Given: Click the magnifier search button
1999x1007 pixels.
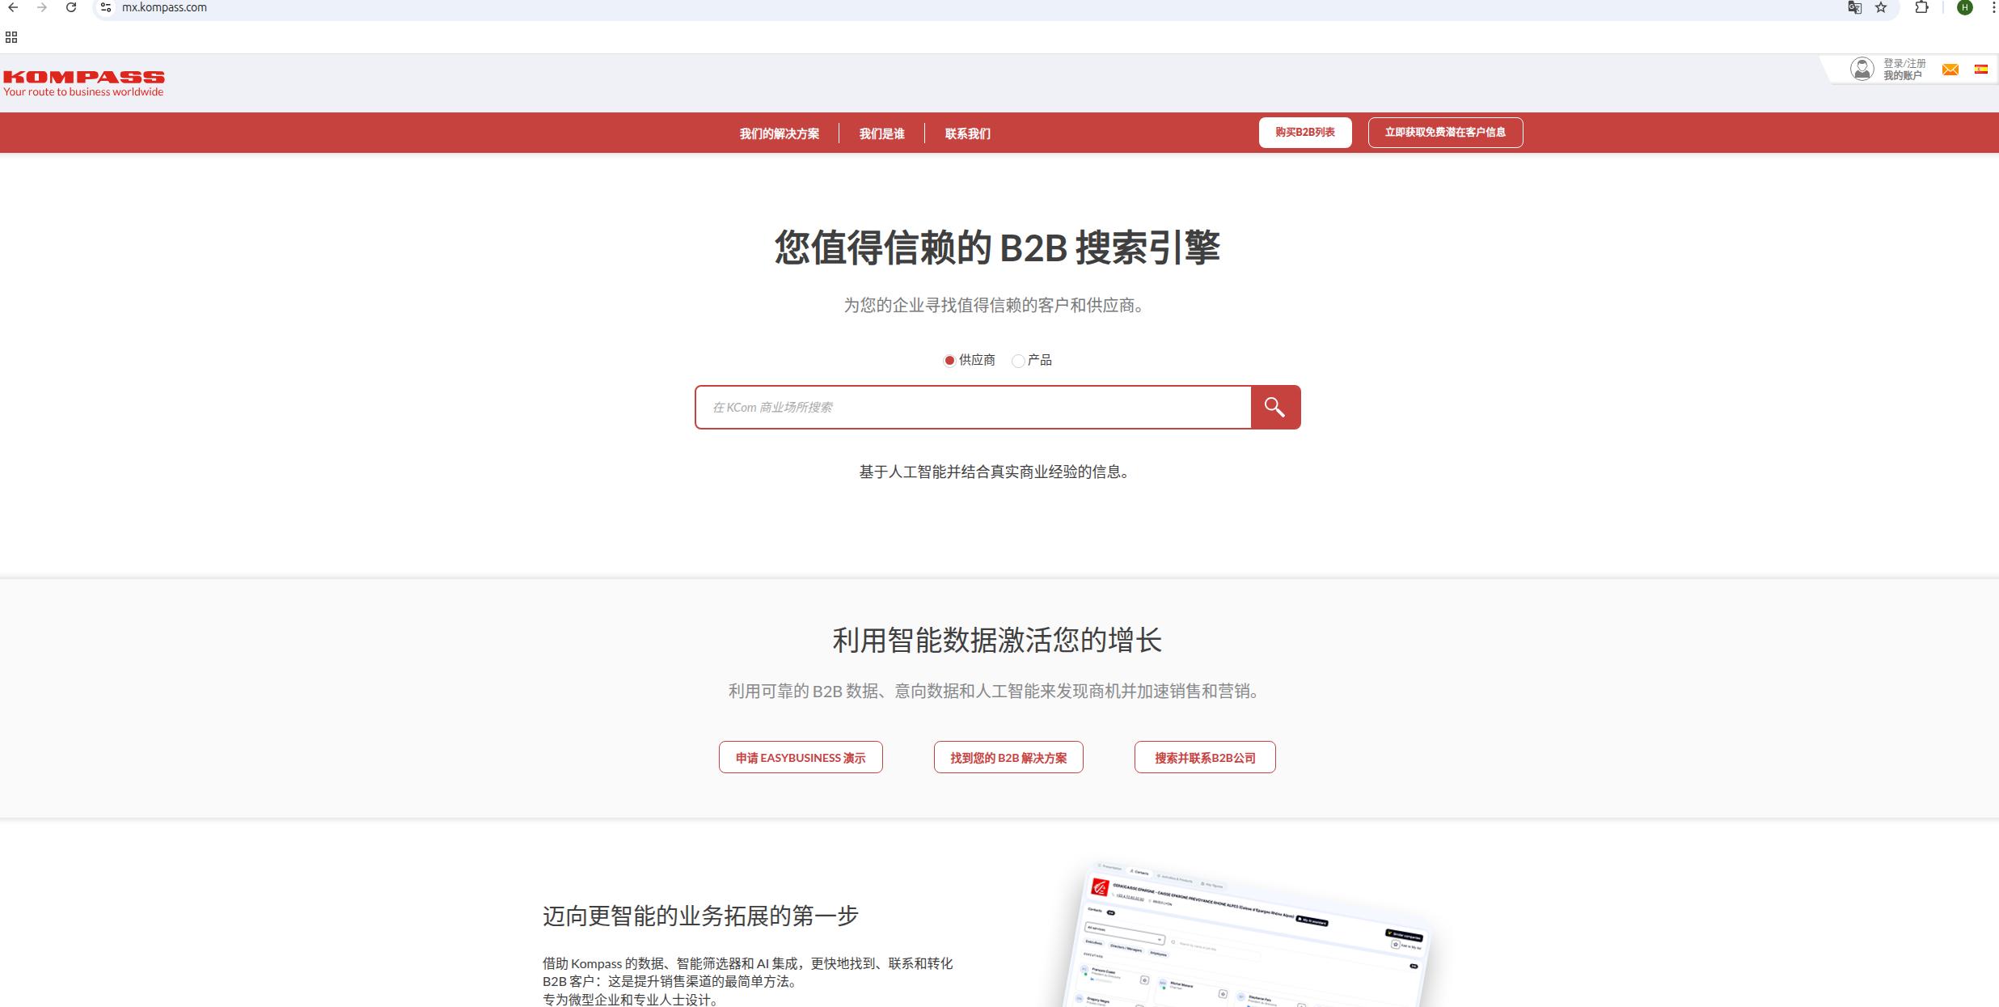Looking at the screenshot, I should click(1275, 407).
